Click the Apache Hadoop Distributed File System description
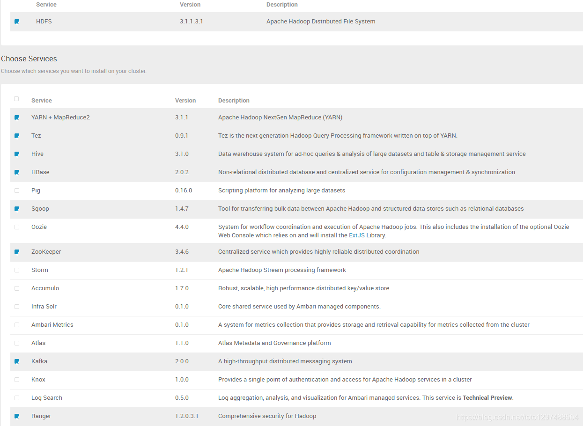Image resolution: width=583 pixels, height=426 pixels. [x=321, y=22]
